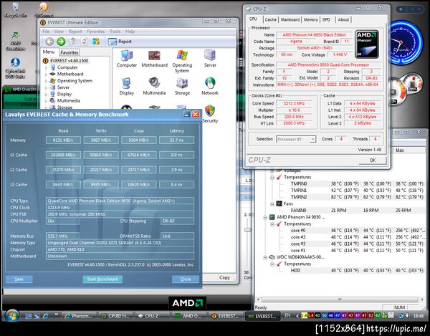Click the Windows Start orb
The width and height of the screenshot is (430, 336).
pyautogui.click(x=11, y=316)
